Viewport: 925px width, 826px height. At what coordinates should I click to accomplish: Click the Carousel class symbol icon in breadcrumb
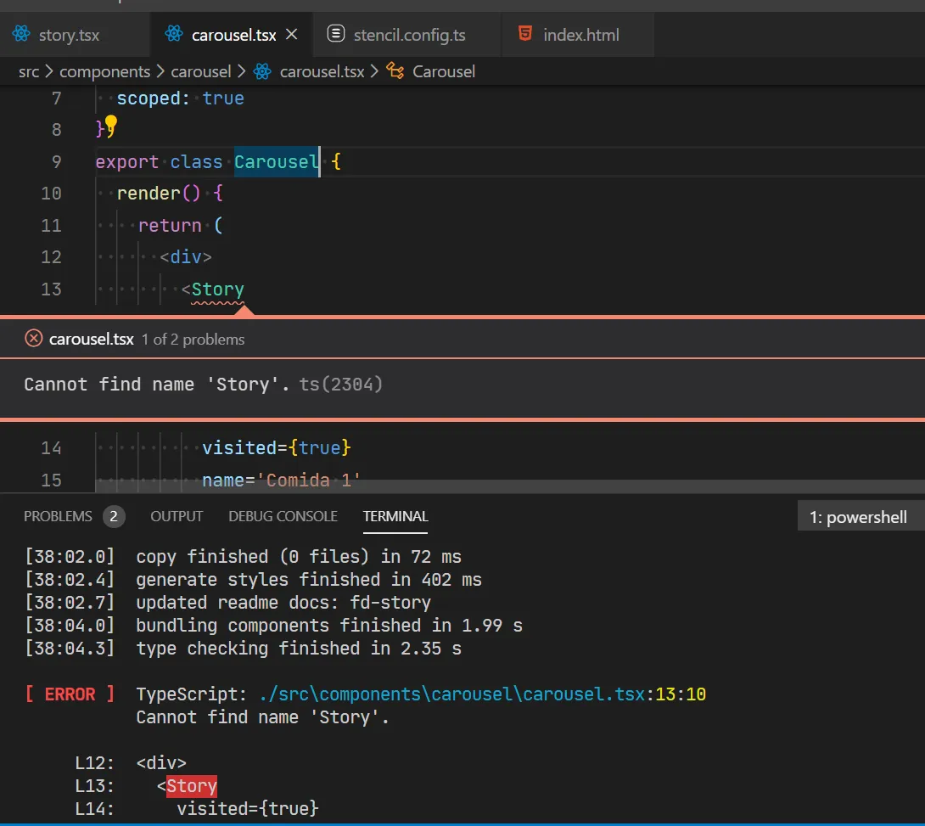tap(395, 71)
